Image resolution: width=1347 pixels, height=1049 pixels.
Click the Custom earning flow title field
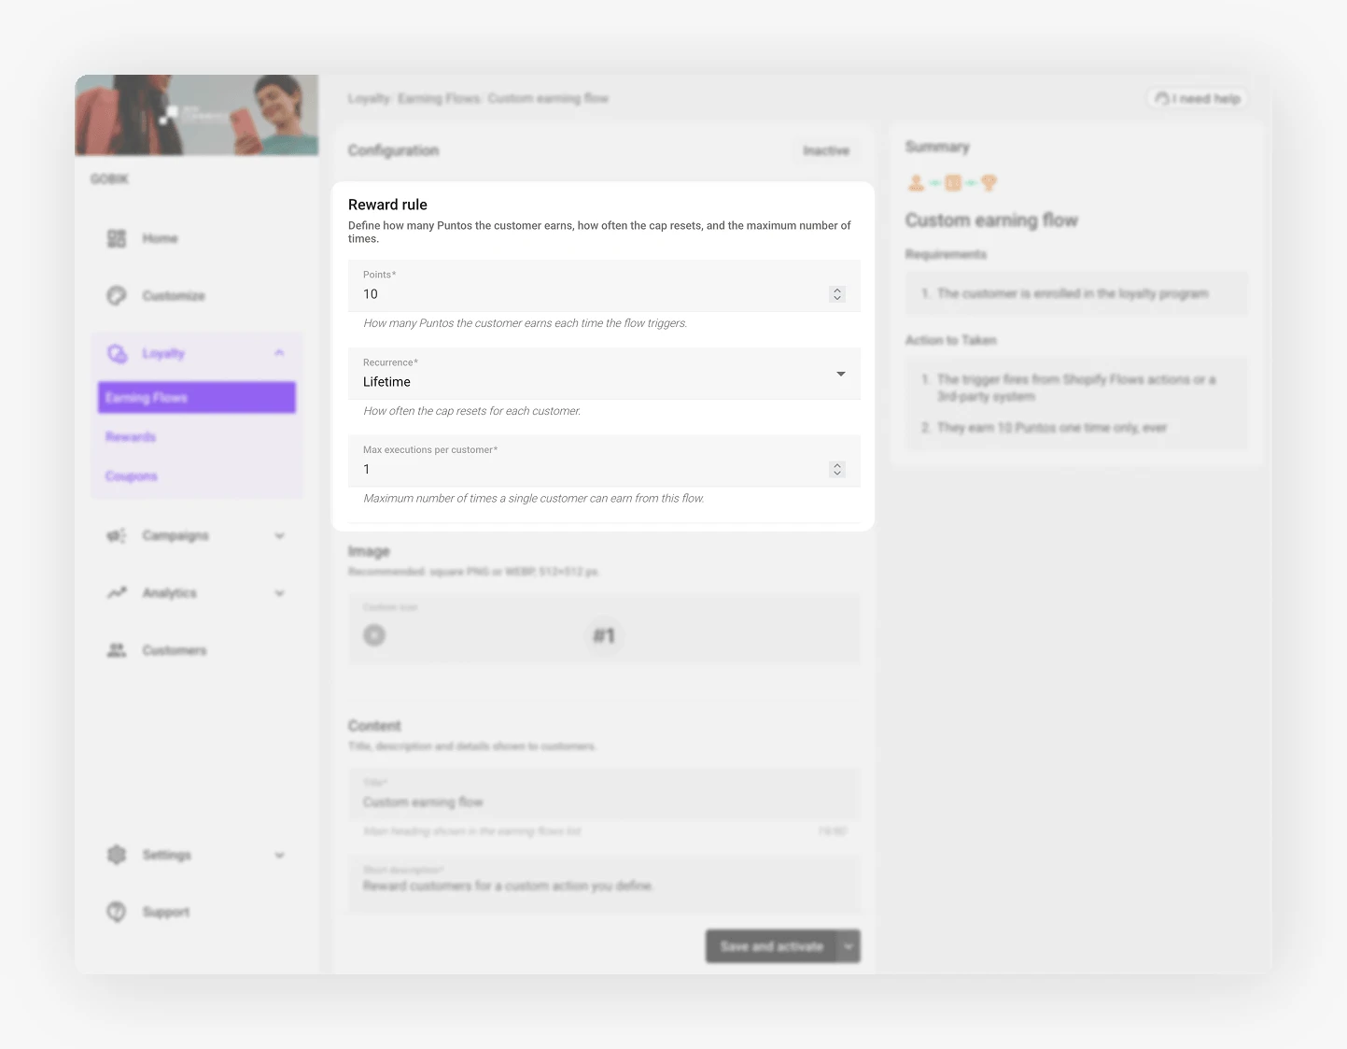click(604, 794)
